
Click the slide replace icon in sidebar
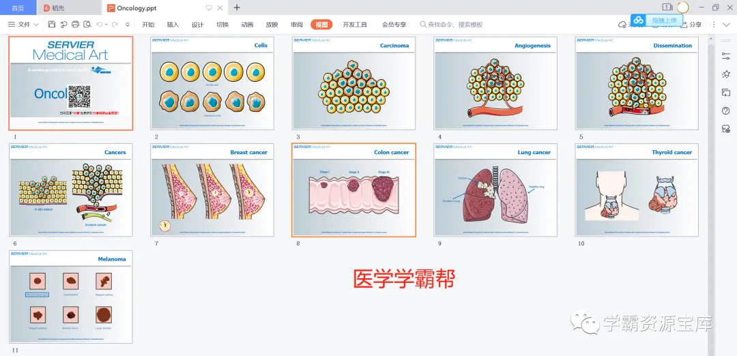click(x=725, y=93)
